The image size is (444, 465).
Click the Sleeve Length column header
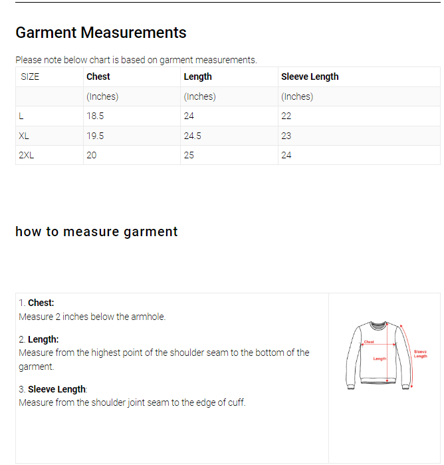[310, 77]
